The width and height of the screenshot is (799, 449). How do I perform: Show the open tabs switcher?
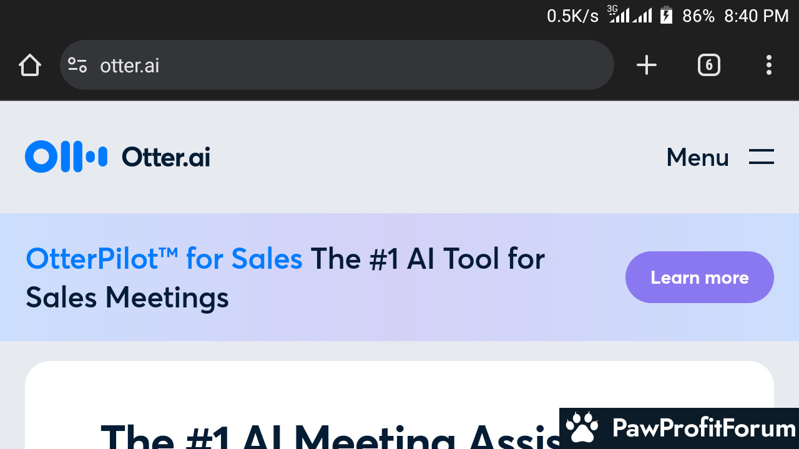(709, 65)
